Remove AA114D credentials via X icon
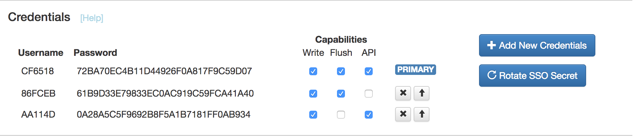This screenshot has width=635, height=136. (x=403, y=114)
